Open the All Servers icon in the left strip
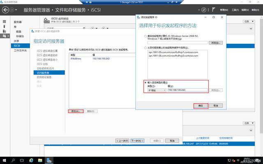Screen dimensions: 263x164 coord(5,31)
